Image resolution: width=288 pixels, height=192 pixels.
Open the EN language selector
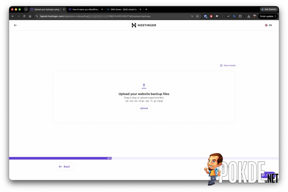pos(268,25)
